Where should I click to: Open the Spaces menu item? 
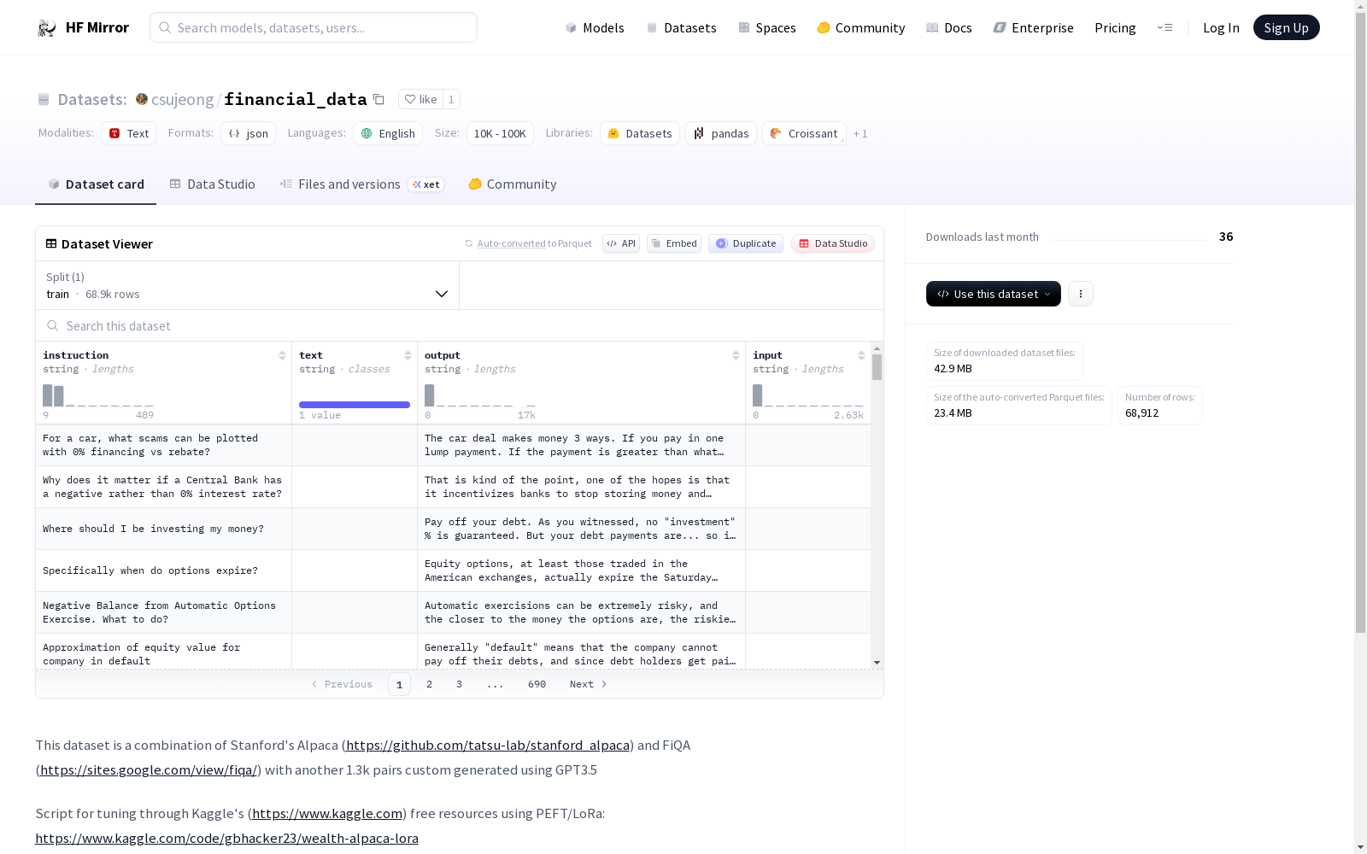click(767, 27)
